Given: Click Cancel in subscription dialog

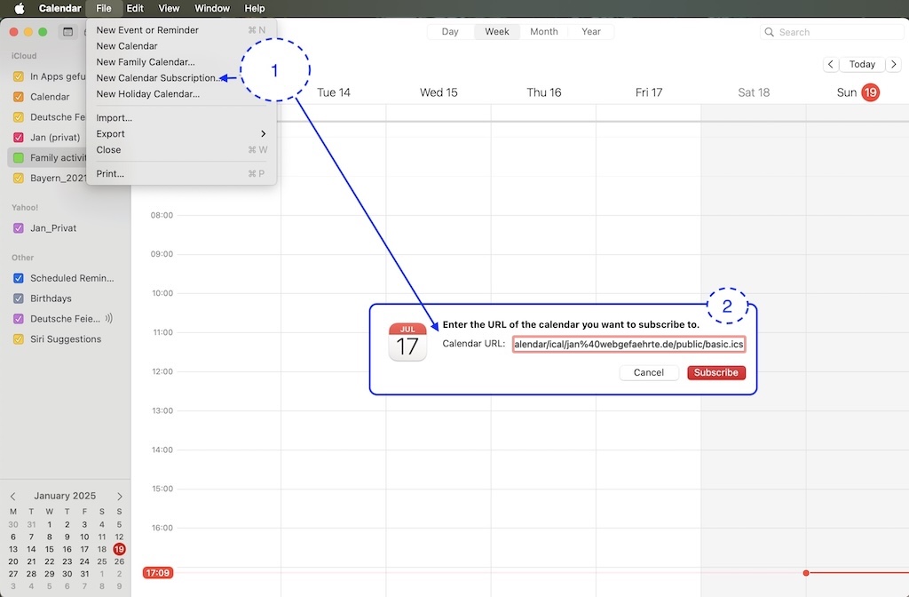Looking at the screenshot, I should (649, 372).
